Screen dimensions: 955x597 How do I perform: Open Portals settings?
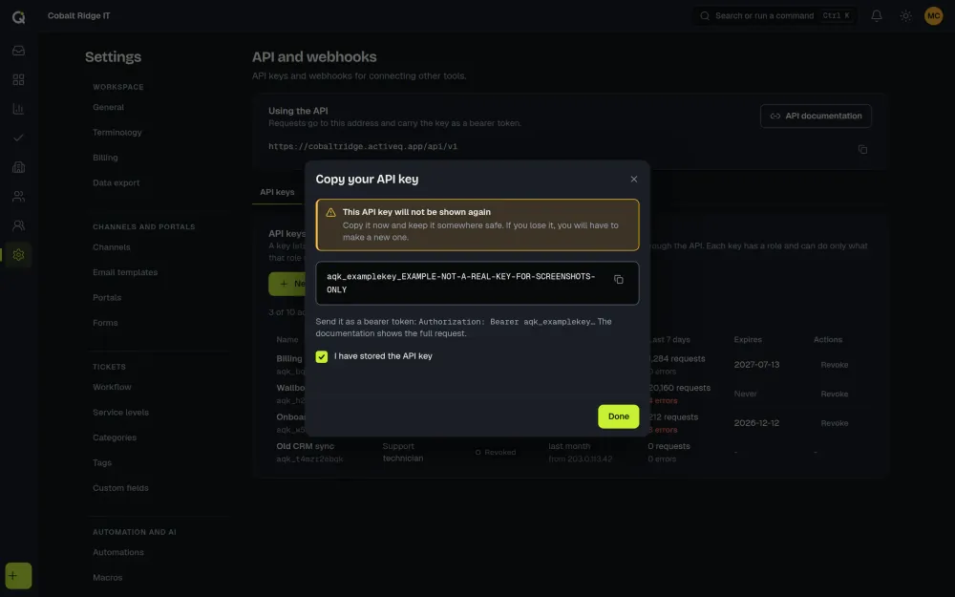tap(107, 298)
